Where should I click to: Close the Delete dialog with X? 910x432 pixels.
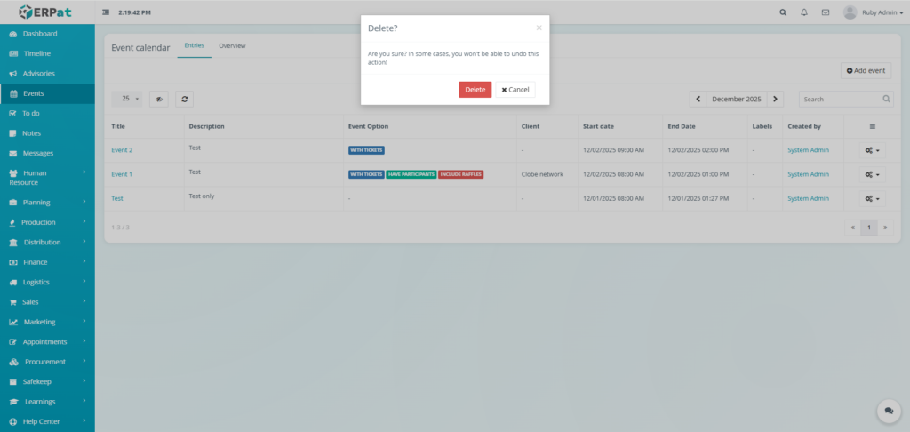(x=539, y=28)
